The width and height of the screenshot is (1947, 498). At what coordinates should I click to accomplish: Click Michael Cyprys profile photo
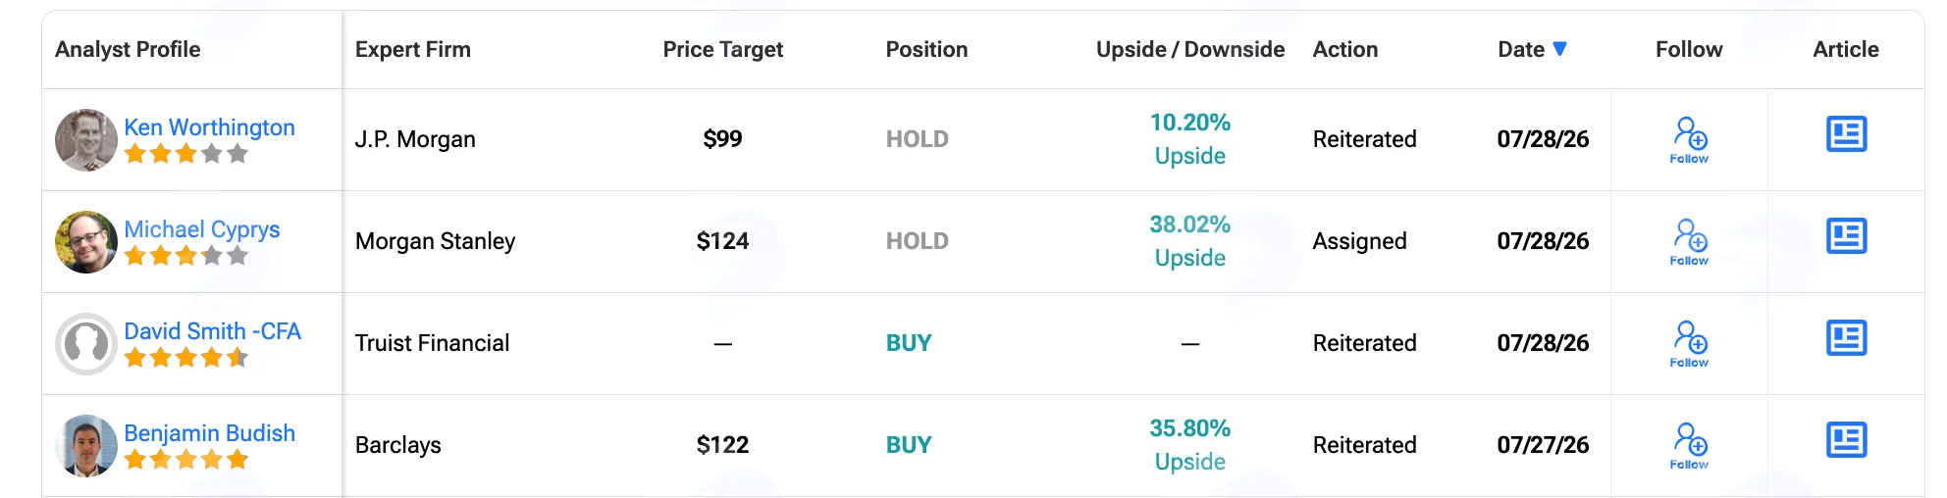click(x=86, y=242)
